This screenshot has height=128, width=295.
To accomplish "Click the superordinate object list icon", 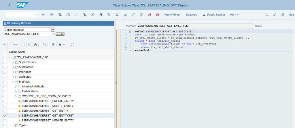I will pos(53,44).
